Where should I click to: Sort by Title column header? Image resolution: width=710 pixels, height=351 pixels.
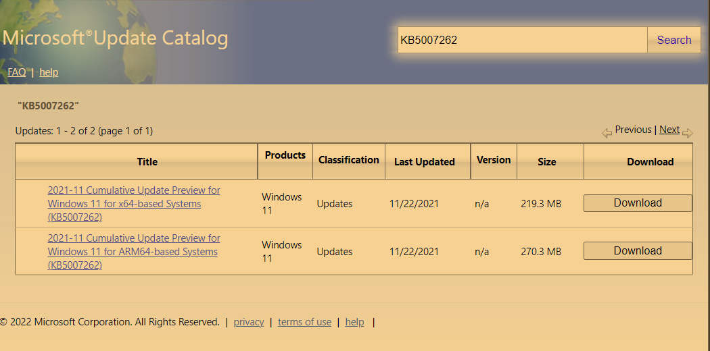pyautogui.click(x=147, y=162)
